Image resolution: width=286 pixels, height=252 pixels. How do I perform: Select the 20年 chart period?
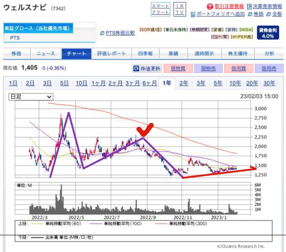tap(252, 84)
